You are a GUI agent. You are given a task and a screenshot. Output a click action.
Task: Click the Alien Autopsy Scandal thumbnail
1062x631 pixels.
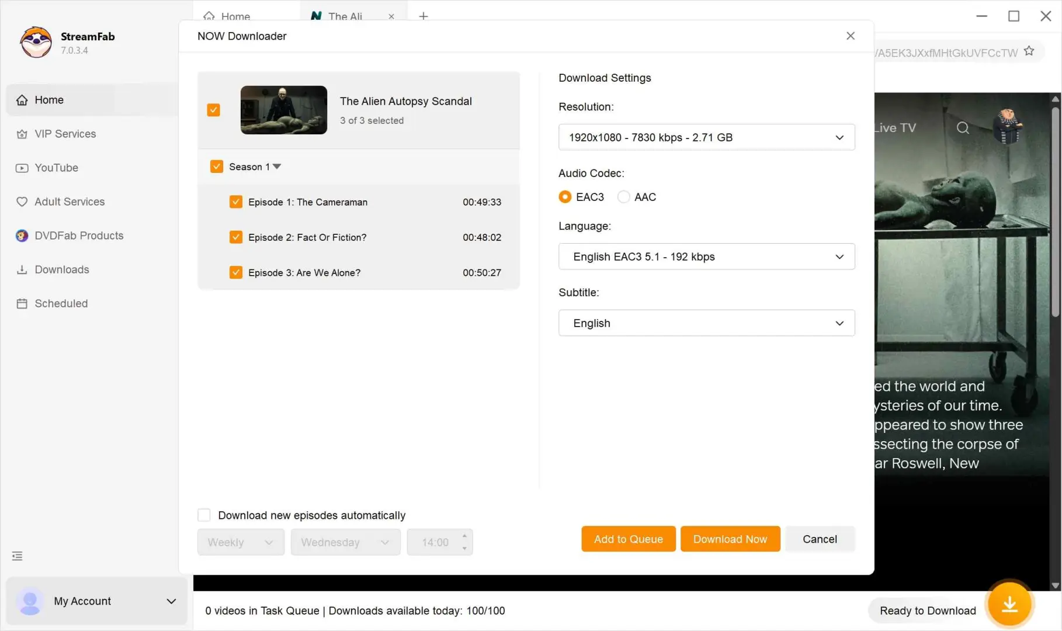(284, 110)
